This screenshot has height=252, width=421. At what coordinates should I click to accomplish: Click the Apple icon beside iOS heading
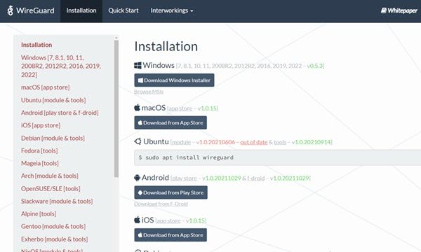click(137, 220)
